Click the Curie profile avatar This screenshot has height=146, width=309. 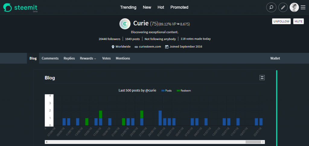pyautogui.click(x=125, y=24)
